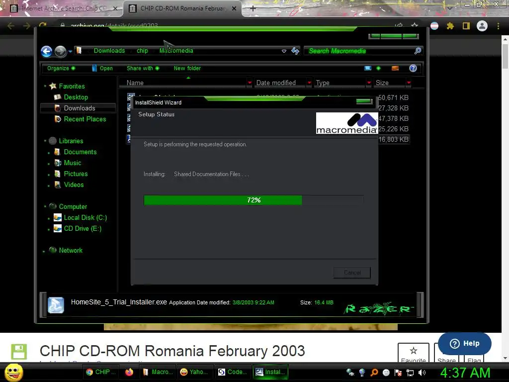The width and height of the screenshot is (509, 382).
Task: Click the 50,671 KB size cell
Action: (393, 97)
